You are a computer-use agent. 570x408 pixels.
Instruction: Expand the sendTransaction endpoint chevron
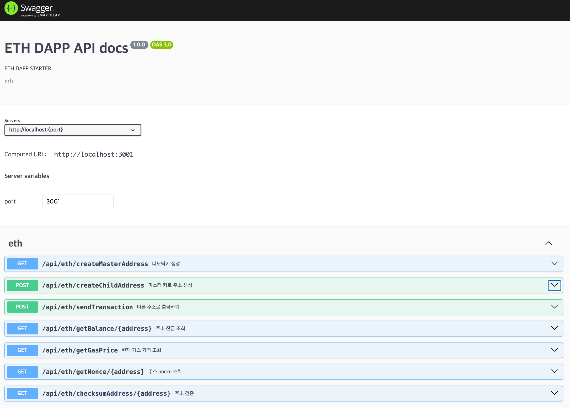point(554,307)
